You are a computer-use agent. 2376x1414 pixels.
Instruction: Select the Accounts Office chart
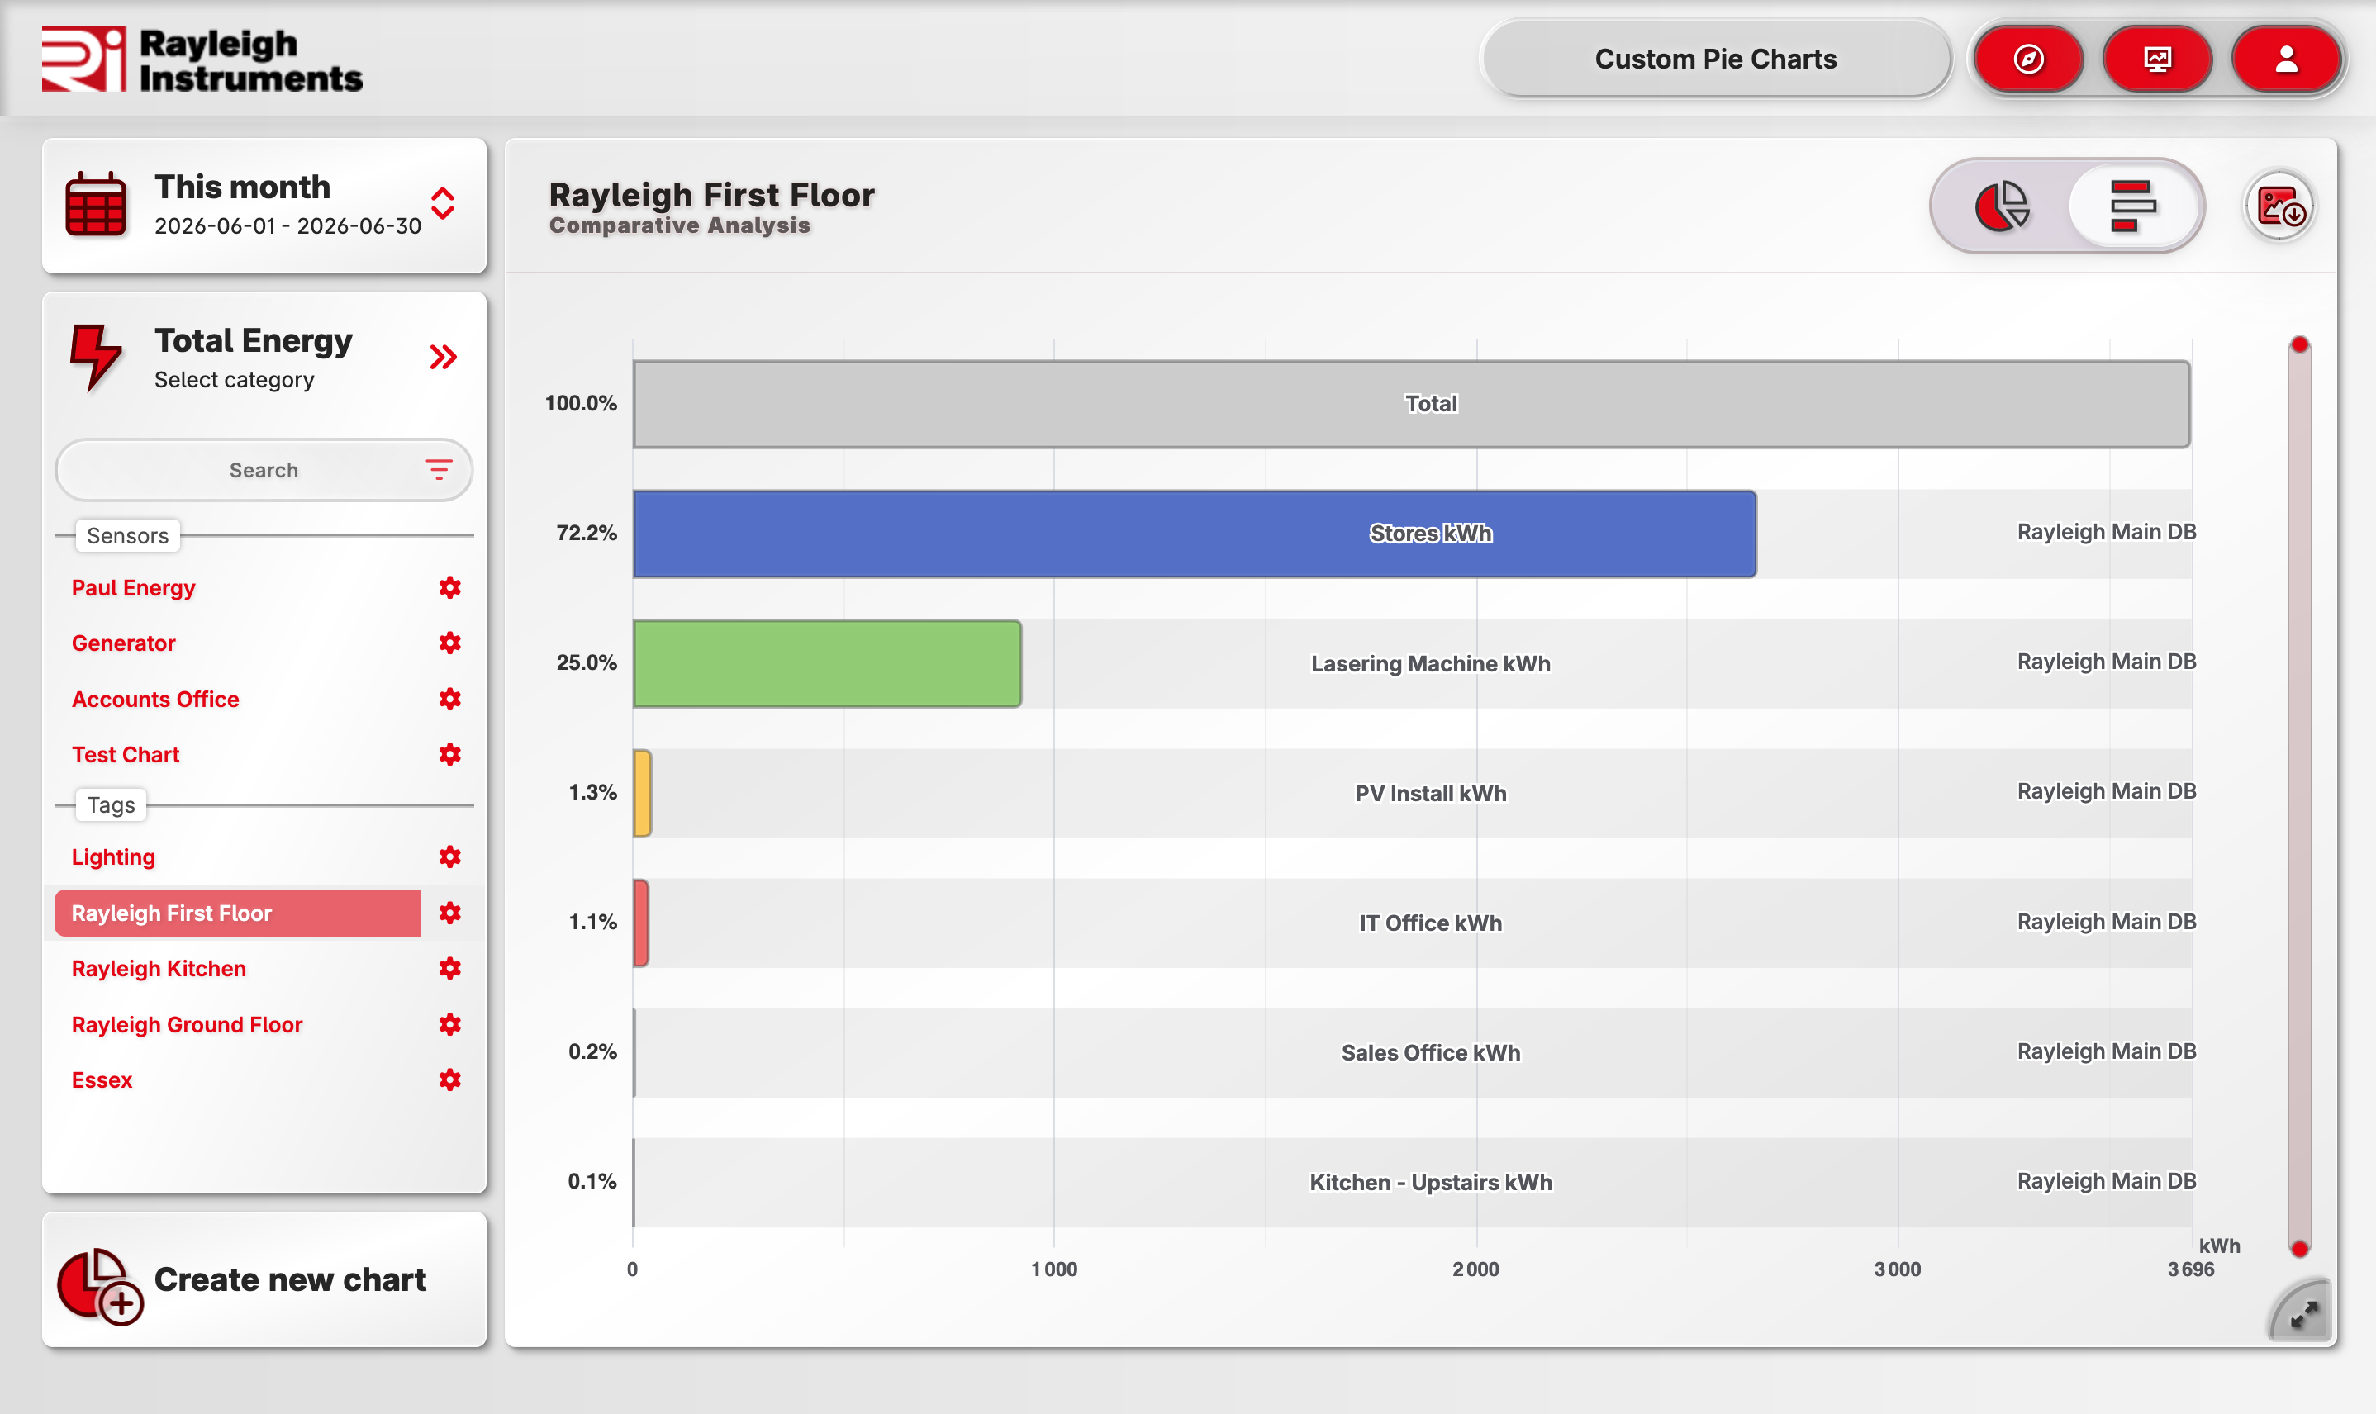tap(155, 700)
